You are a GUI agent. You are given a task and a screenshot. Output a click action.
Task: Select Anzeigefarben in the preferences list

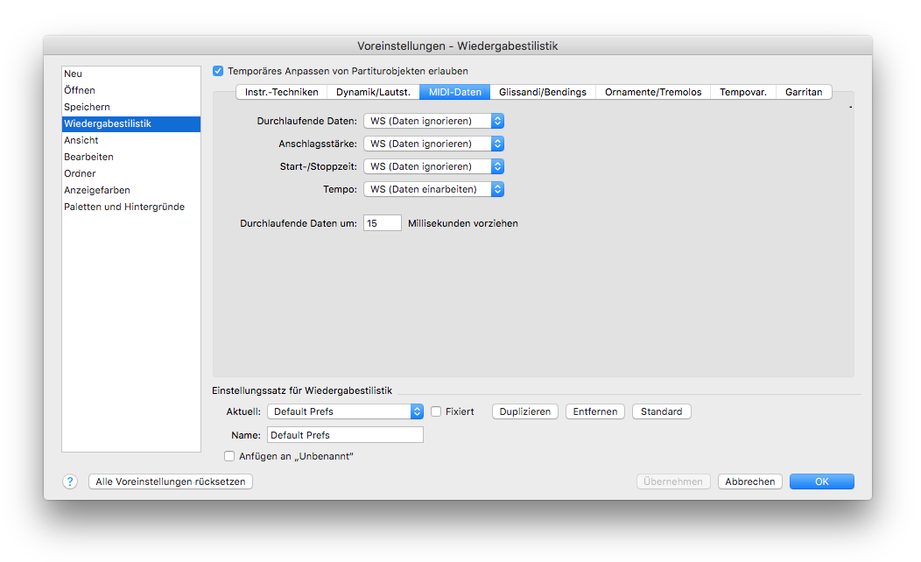131,190
